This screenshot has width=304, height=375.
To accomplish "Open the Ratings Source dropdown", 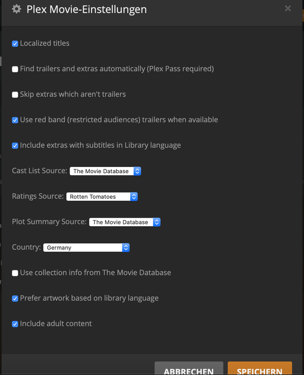I will click(x=102, y=197).
